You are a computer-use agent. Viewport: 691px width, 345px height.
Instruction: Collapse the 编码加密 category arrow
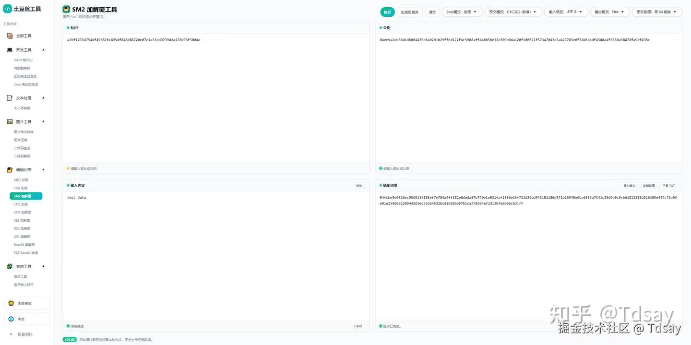click(x=43, y=169)
